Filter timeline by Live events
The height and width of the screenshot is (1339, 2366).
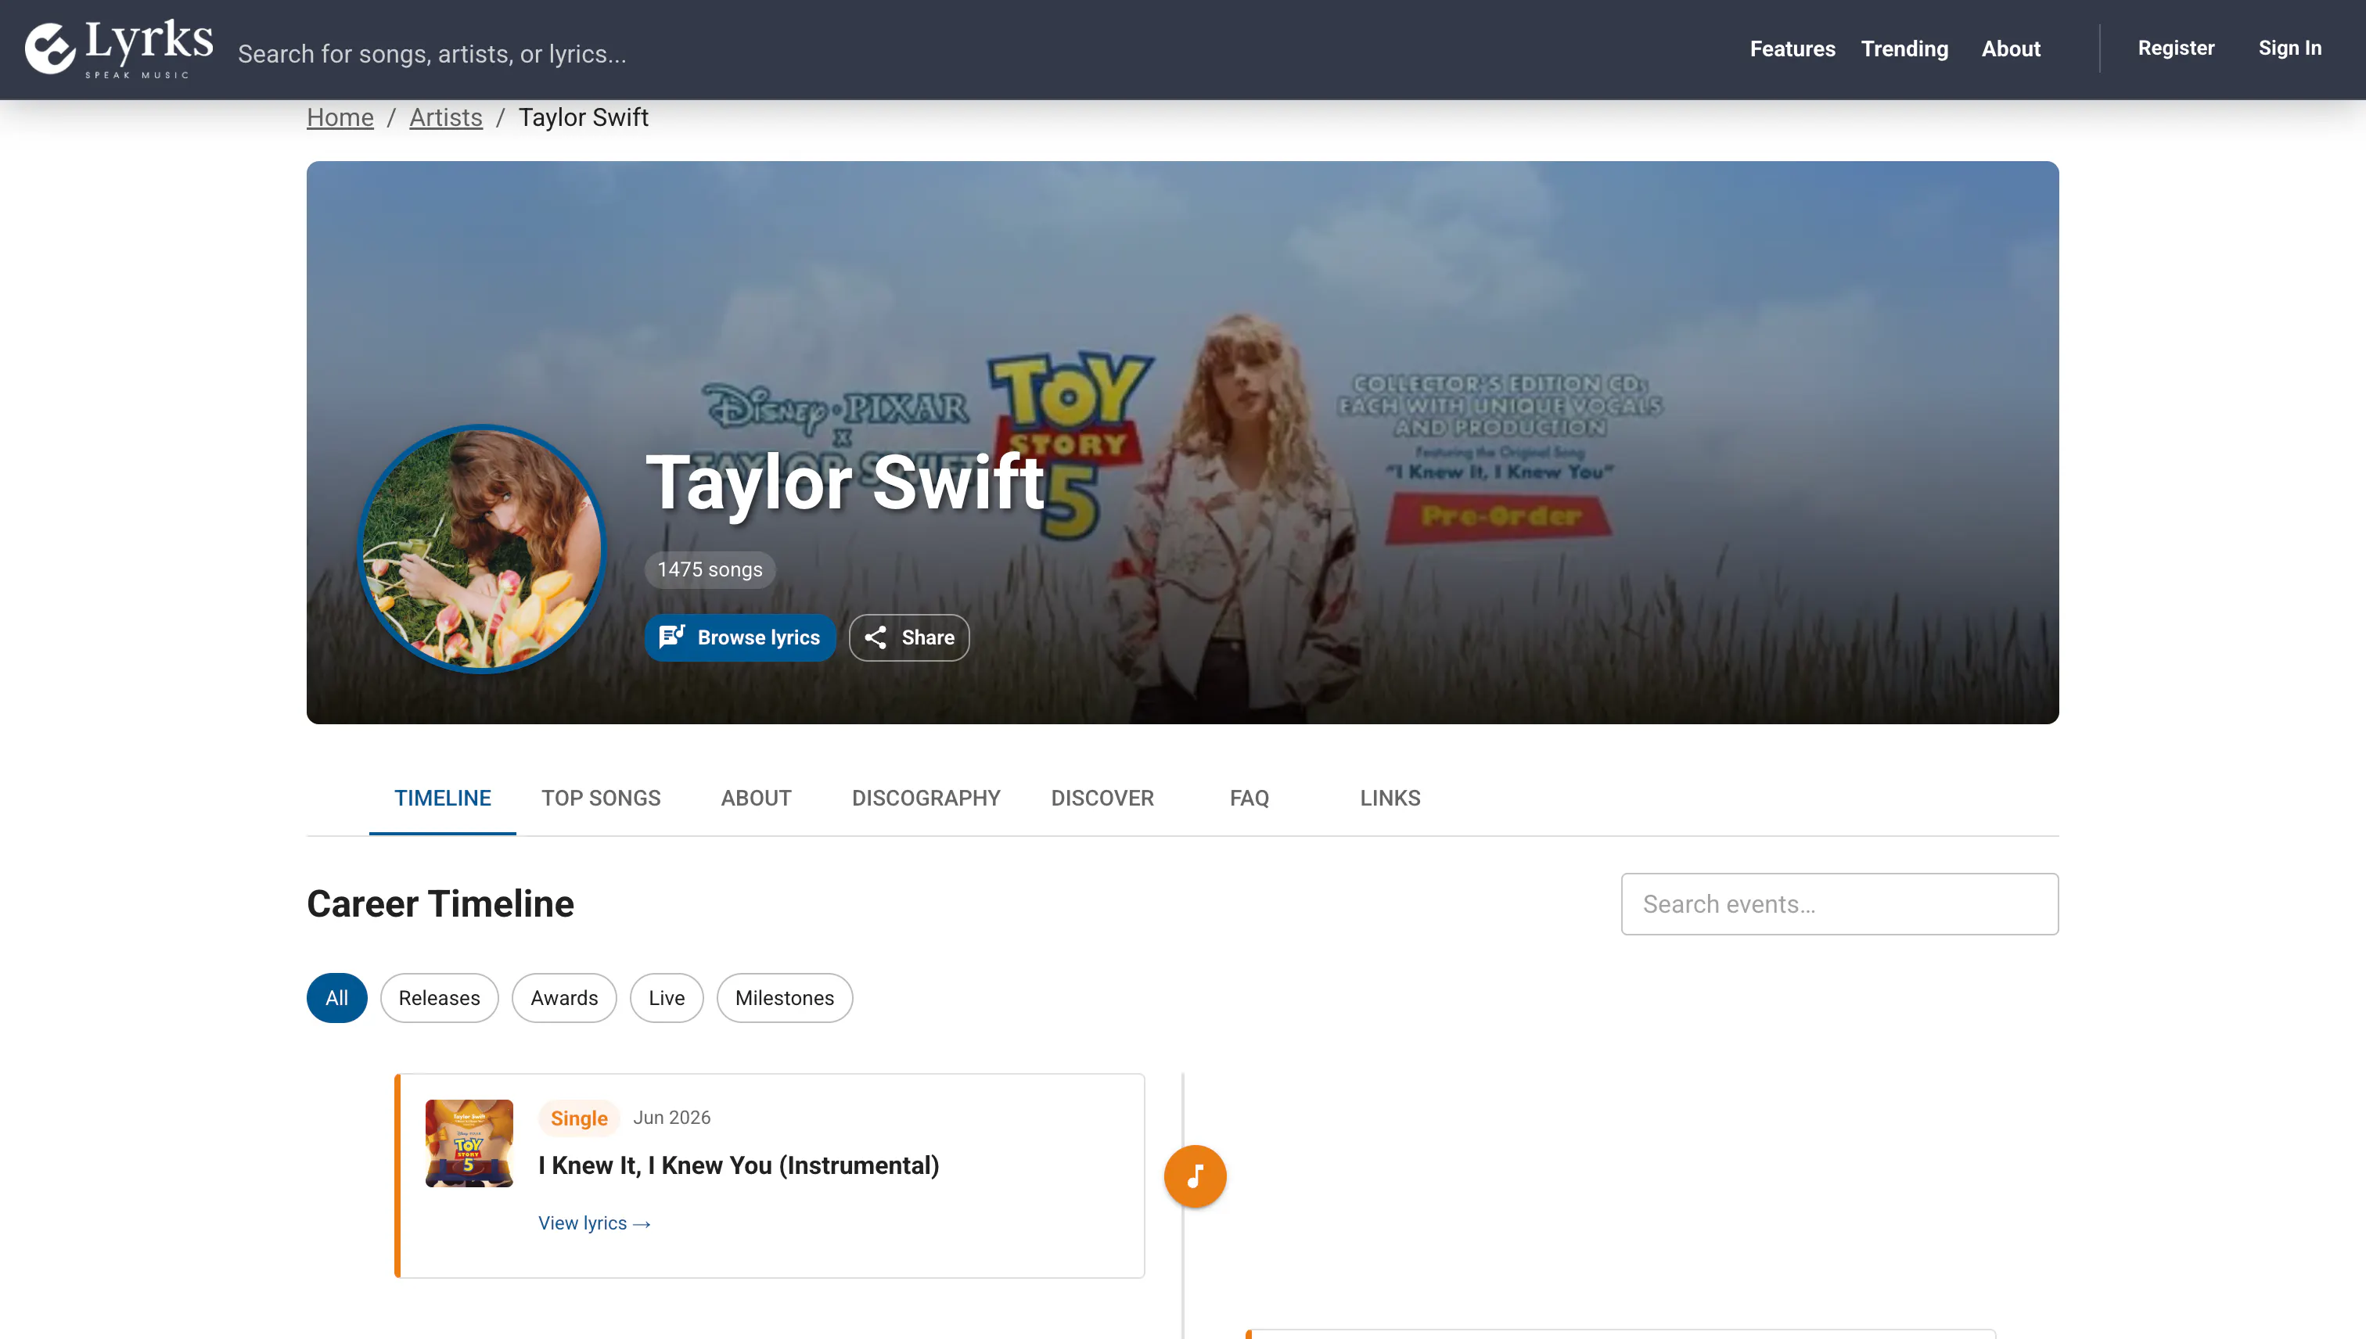(666, 997)
